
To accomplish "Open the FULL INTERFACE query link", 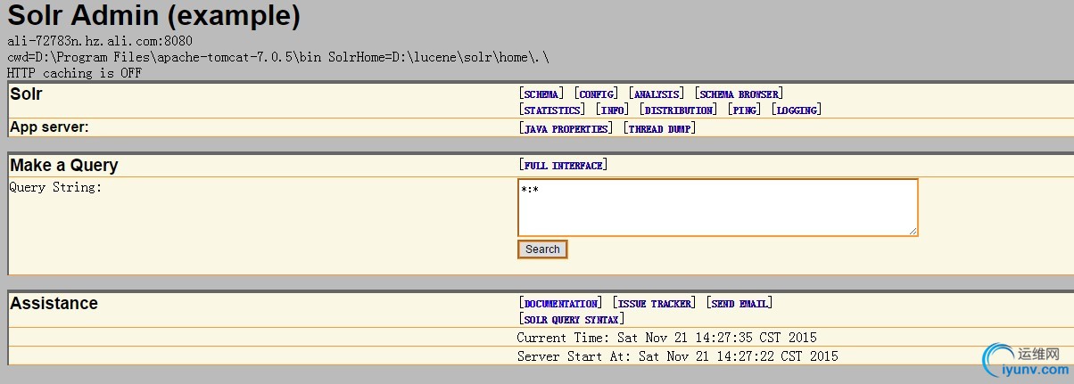I will click(x=564, y=165).
